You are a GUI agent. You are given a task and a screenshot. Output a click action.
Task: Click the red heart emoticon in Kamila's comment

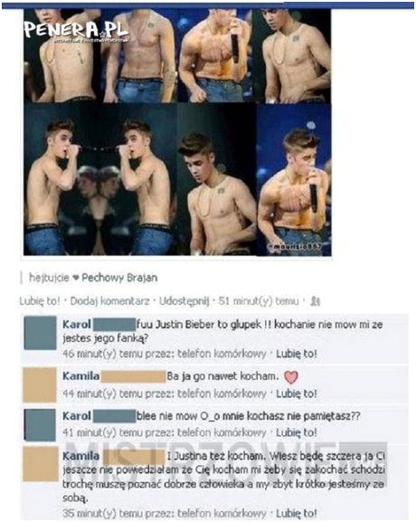pyautogui.click(x=291, y=377)
